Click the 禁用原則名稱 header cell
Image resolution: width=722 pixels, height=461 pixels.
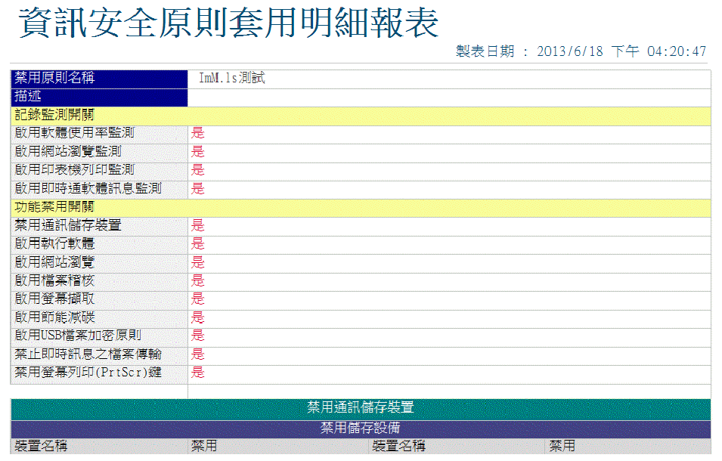click(99, 79)
